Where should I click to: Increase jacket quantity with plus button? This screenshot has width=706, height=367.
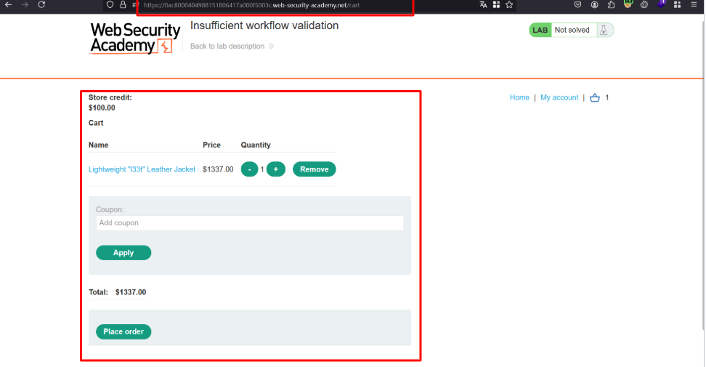(x=275, y=169)
